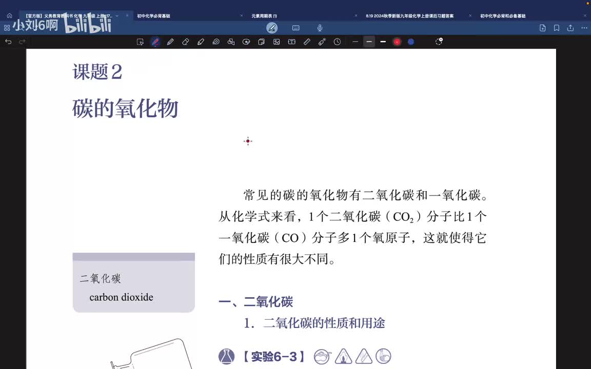591x369 pixels.
Task: Choose the medium stroke width
Action: click(x=369, y=42)
